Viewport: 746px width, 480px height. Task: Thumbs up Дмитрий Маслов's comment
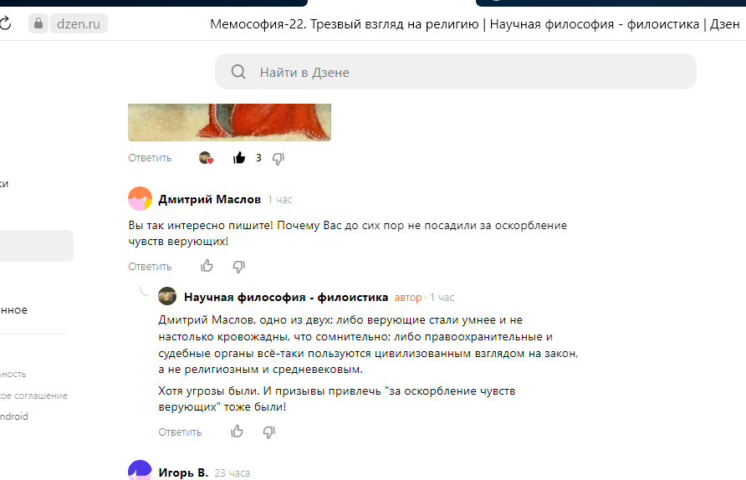(207, 266)
